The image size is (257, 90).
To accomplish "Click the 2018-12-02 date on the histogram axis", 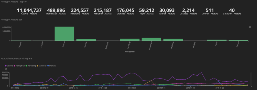I will click(15, 88).
